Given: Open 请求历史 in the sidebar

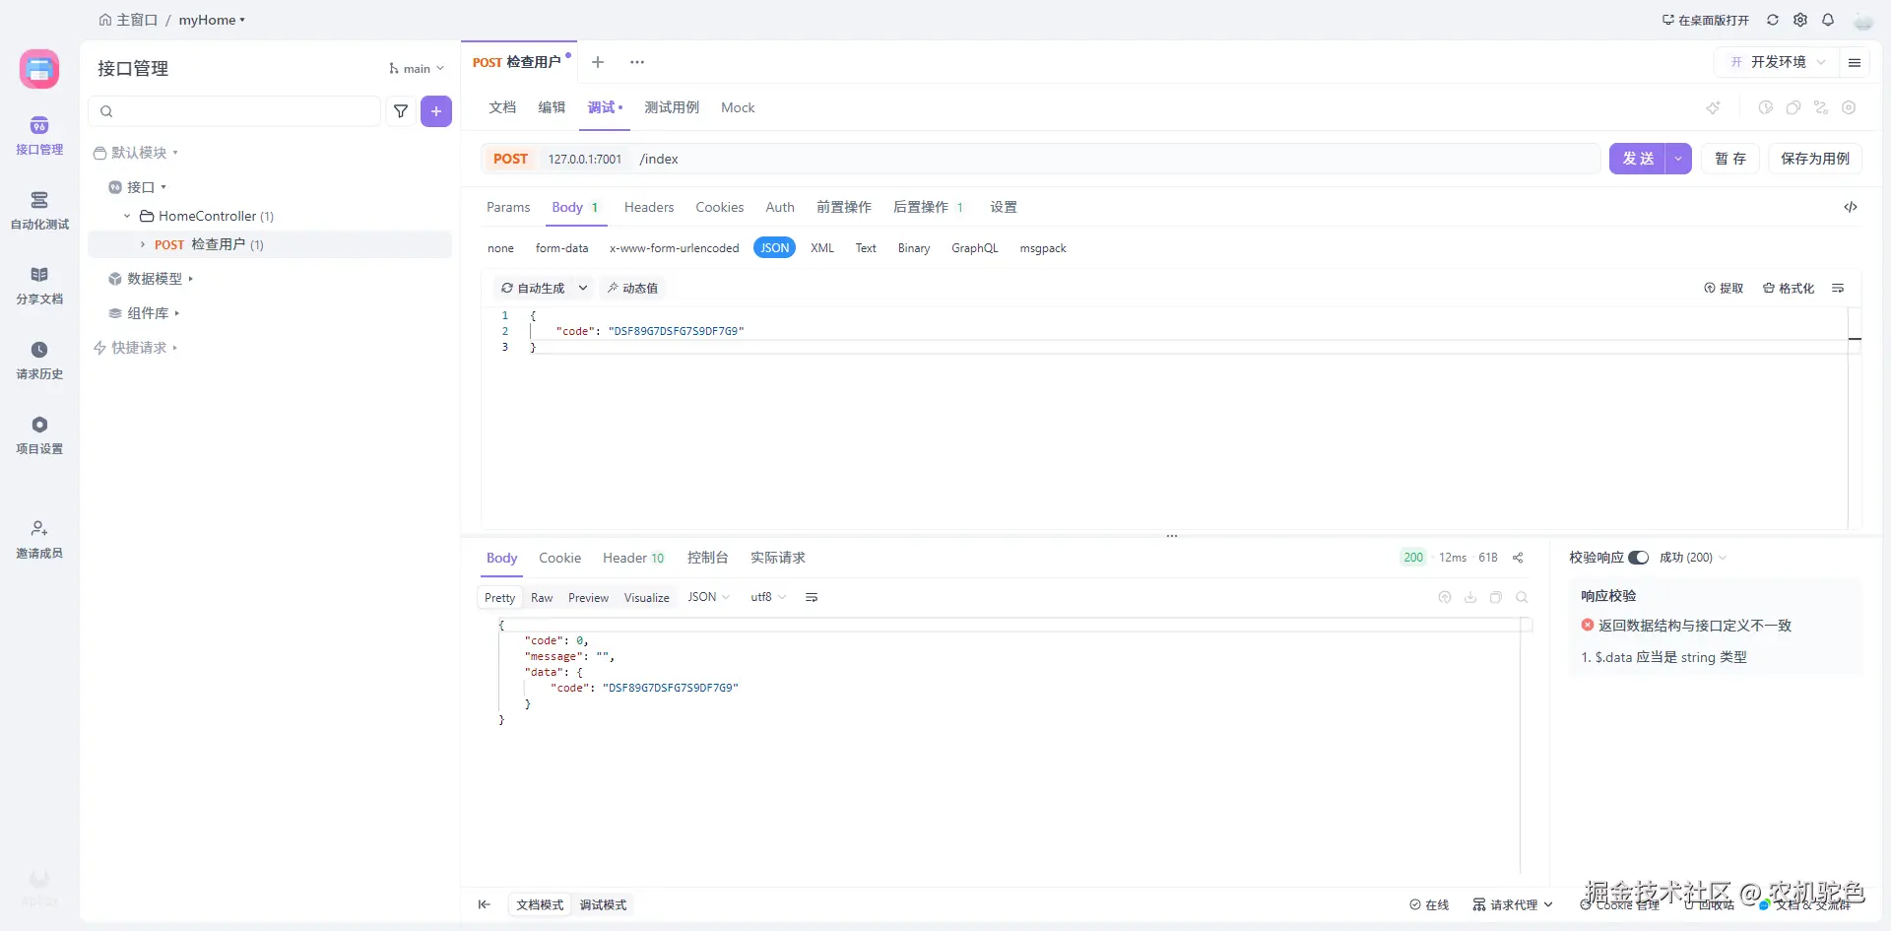Looking at the screenshot, I should pyautogui.click(x=39, y=361).
